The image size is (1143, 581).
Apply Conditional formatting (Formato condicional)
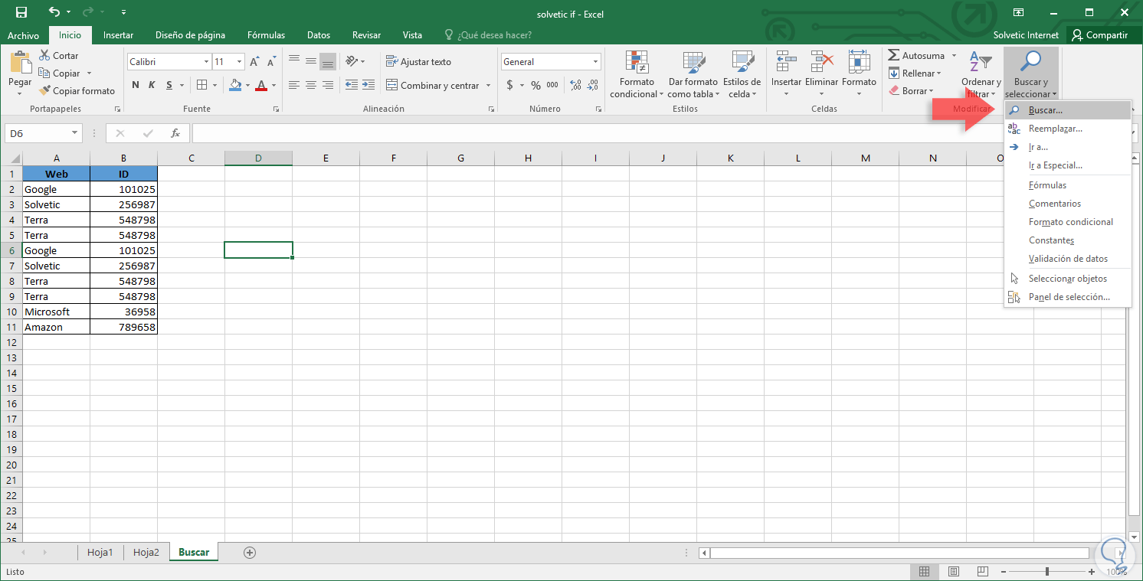(637, 74)
